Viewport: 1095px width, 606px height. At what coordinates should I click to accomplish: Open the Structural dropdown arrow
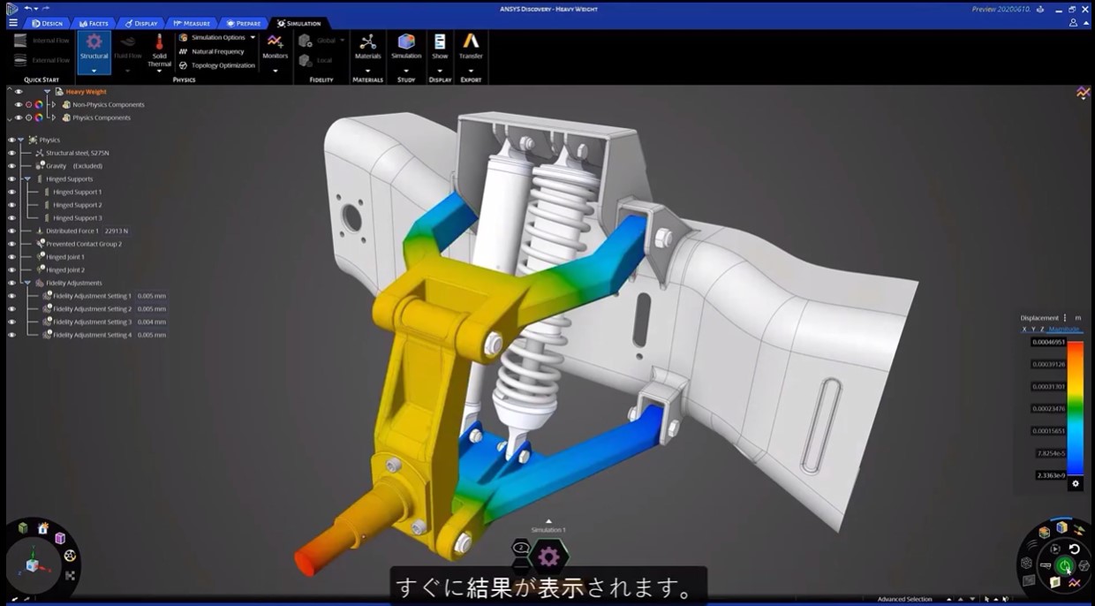[94, 70]
